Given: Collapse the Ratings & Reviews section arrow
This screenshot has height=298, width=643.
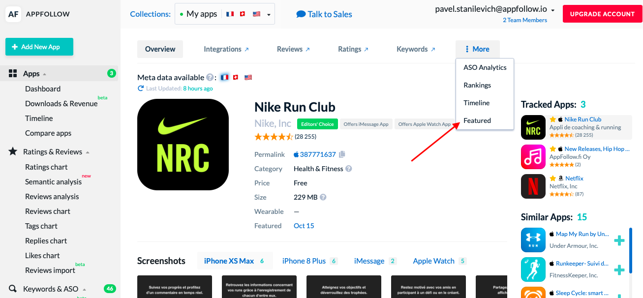Looking at the screenshot, I should click(88, 152).
